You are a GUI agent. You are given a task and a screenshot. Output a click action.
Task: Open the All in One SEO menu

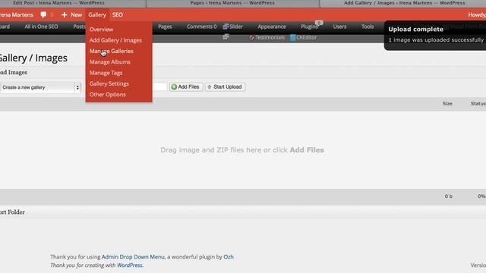click(41, 27)
